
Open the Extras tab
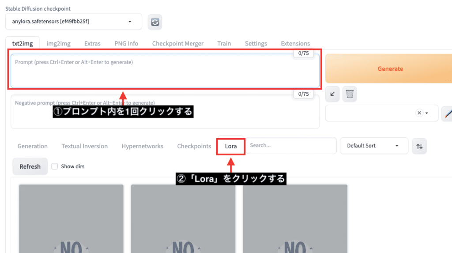92,43
